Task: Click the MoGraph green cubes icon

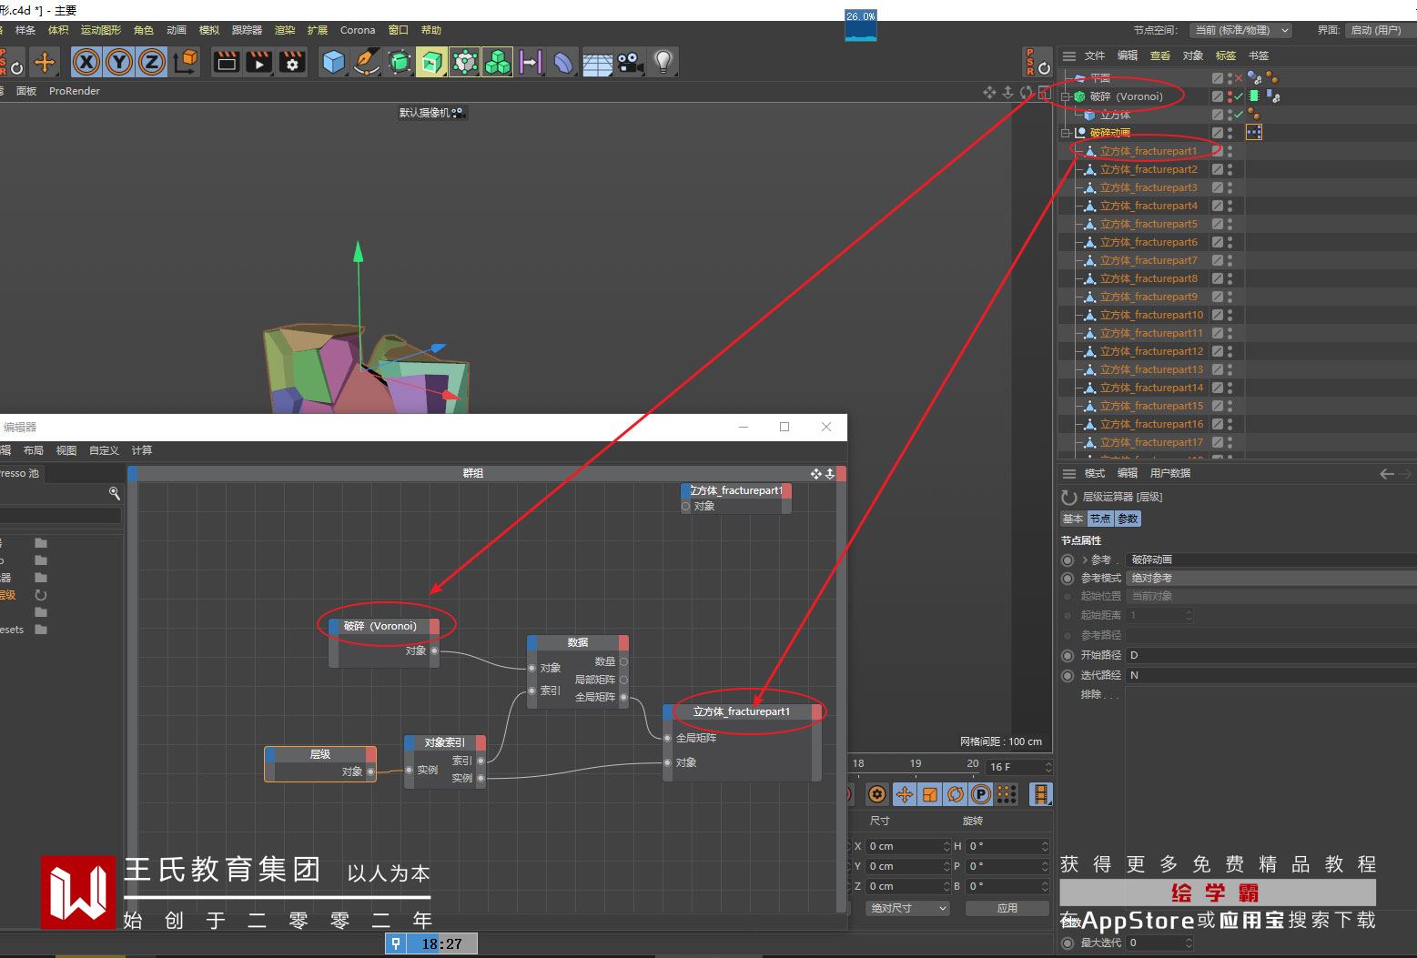Action: tap(498, 62)
